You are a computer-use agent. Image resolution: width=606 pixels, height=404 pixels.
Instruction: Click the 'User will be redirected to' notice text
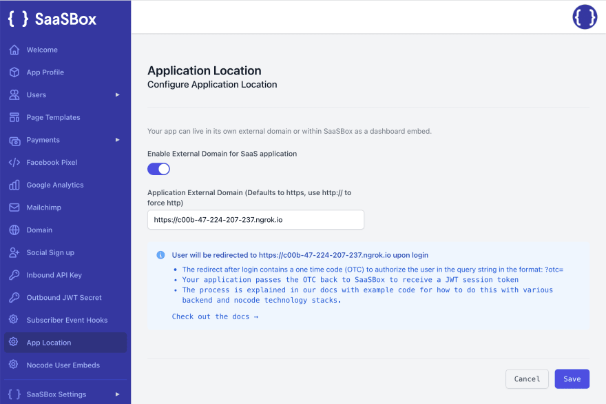[300, 255]
